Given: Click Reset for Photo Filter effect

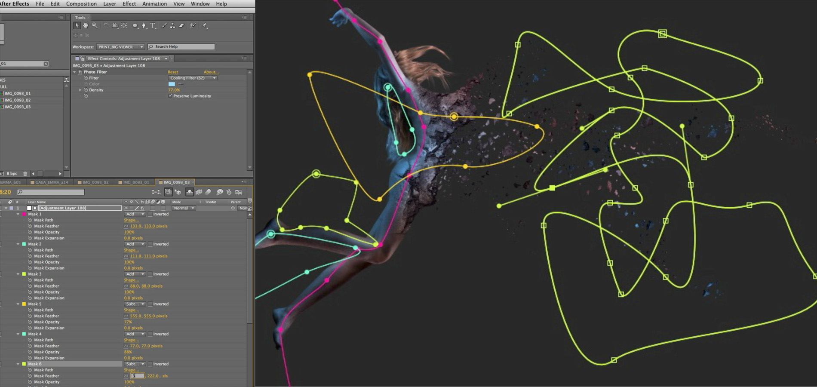Looking at the screenshot, I should [173, 72].
